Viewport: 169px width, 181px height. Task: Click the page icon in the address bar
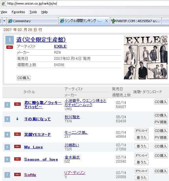[x=3, y=4]
